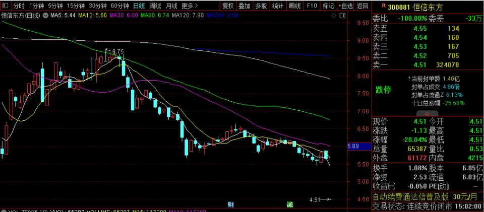Switch to the 分时 chart tab
This screenshot has height=212, width=484.
(19, 6)
